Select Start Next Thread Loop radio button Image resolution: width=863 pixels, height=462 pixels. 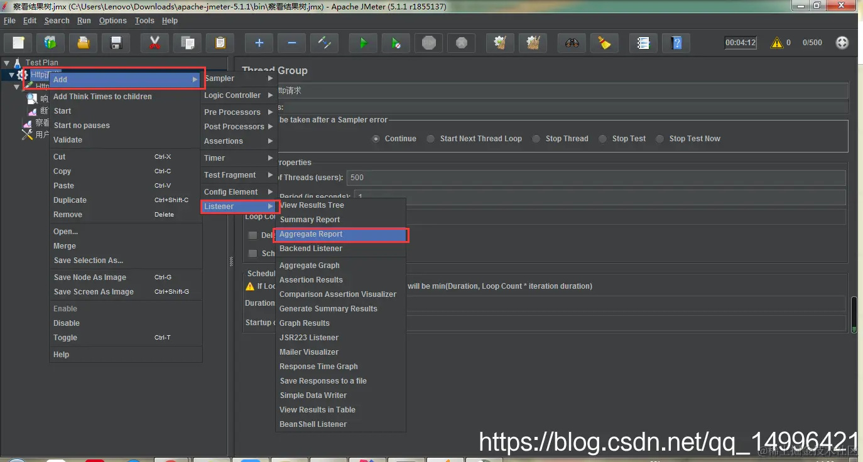[x=430, y=139]
